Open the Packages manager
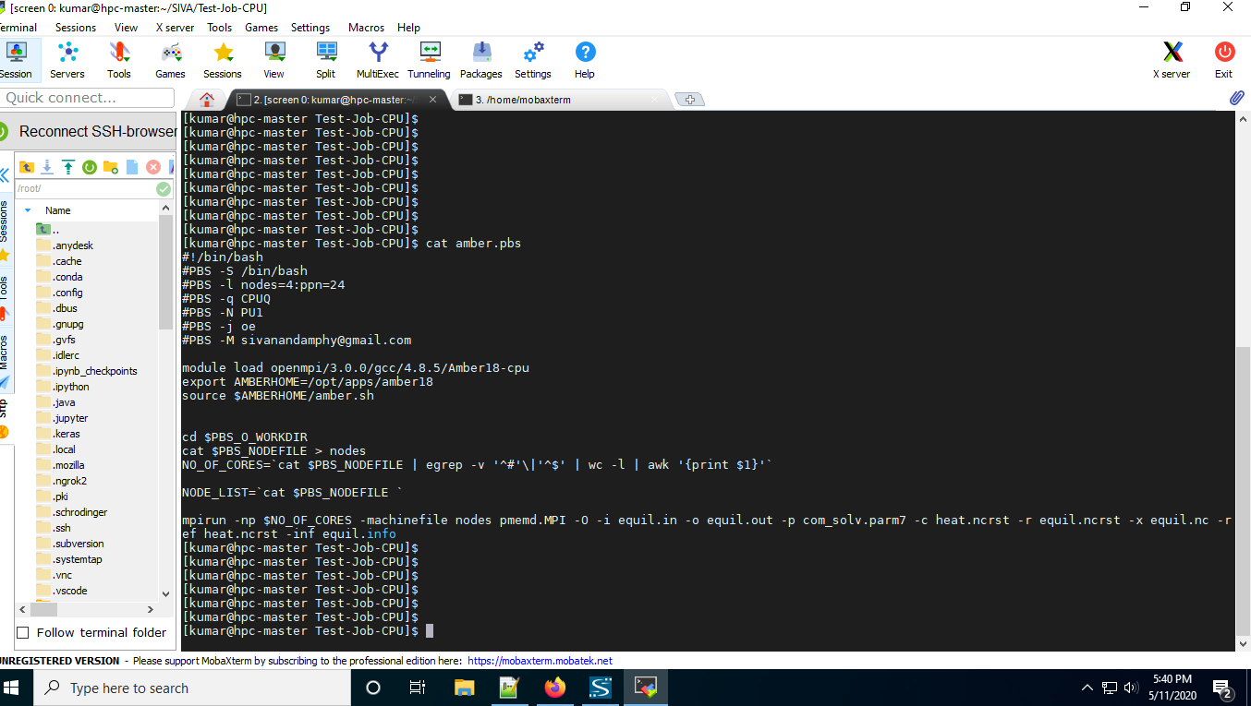 (x=481, y=59)
